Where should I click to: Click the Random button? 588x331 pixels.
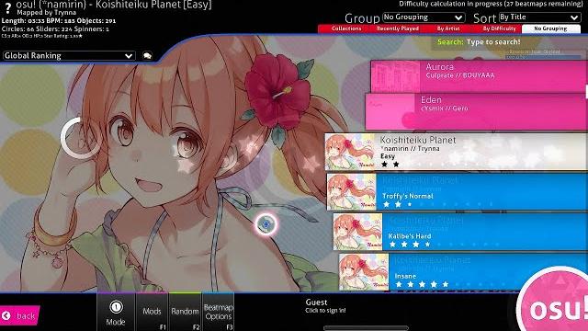tap(185, 312)
